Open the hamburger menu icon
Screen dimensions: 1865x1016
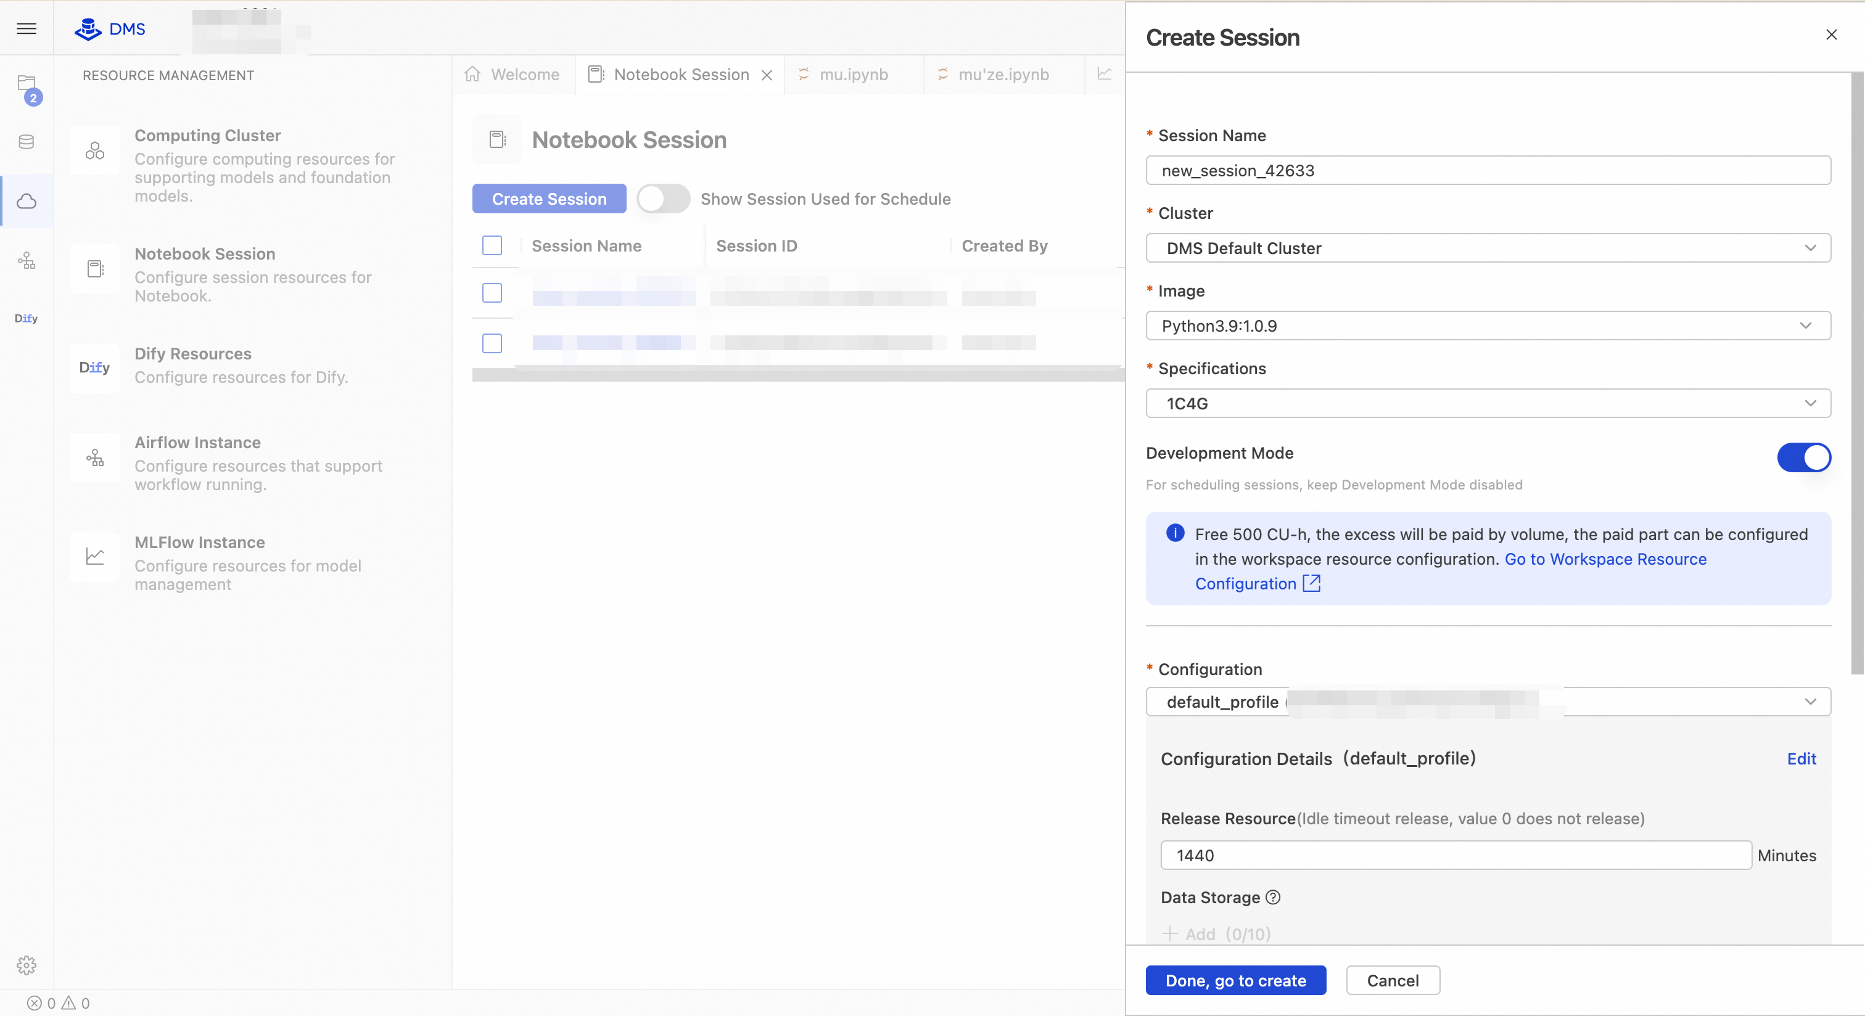click(x=27, y=28)
